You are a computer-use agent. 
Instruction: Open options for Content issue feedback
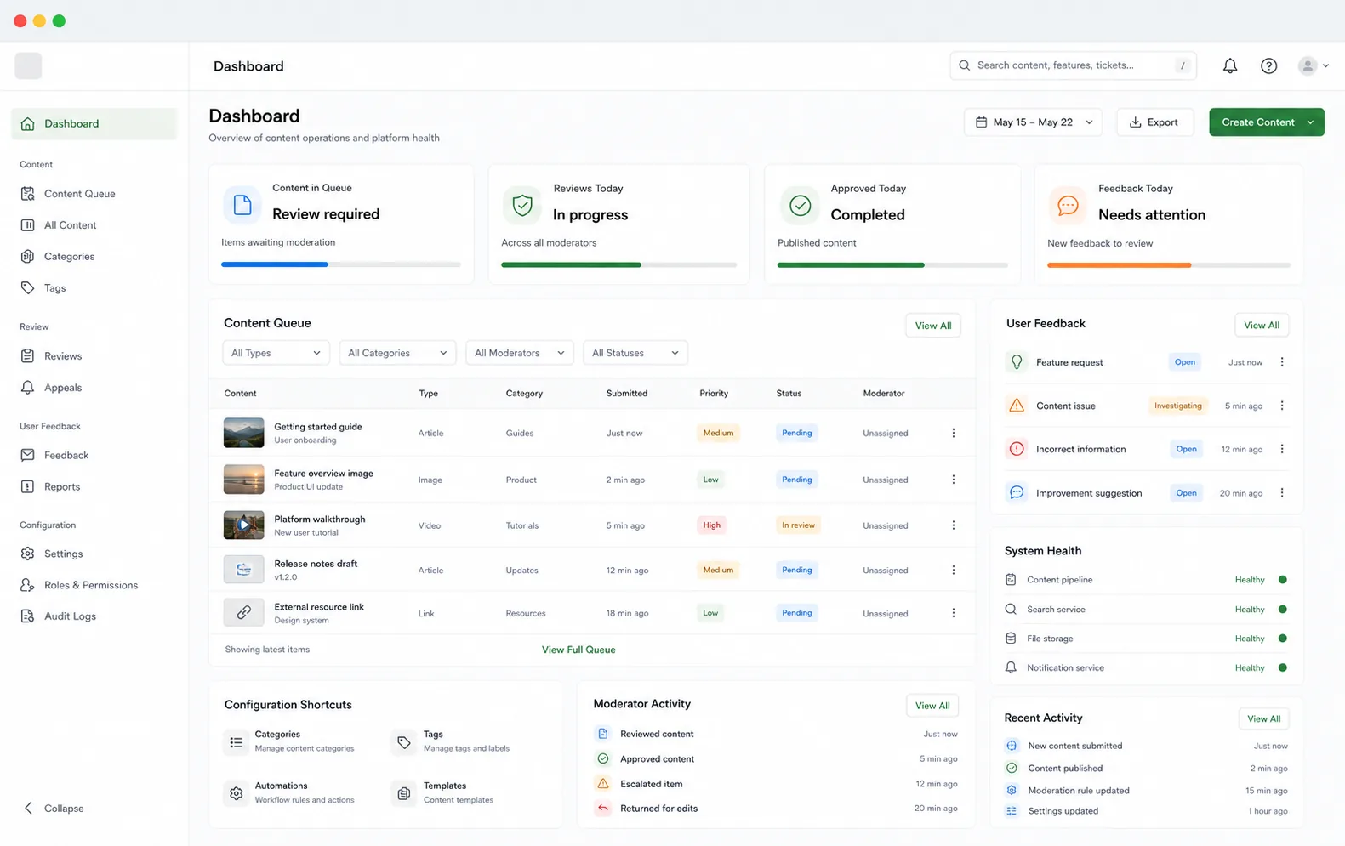[1282, 406]
